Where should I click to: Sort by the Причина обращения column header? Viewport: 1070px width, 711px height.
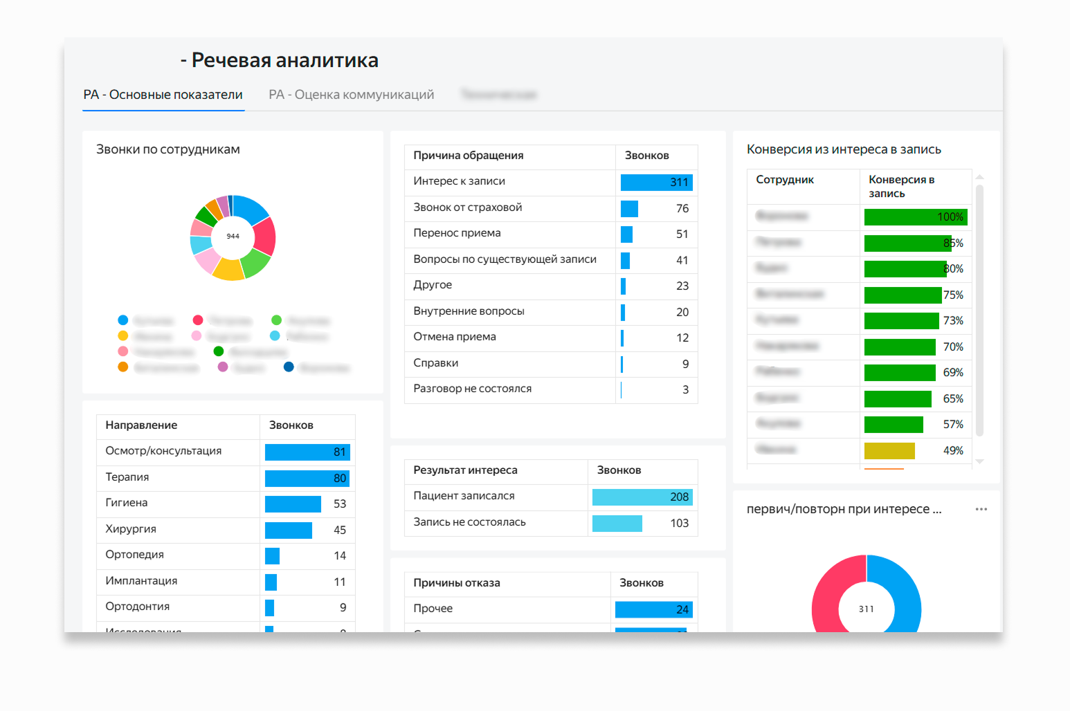(x=468, y=156)
